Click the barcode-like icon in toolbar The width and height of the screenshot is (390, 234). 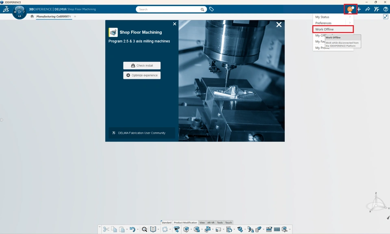(277, 229)
